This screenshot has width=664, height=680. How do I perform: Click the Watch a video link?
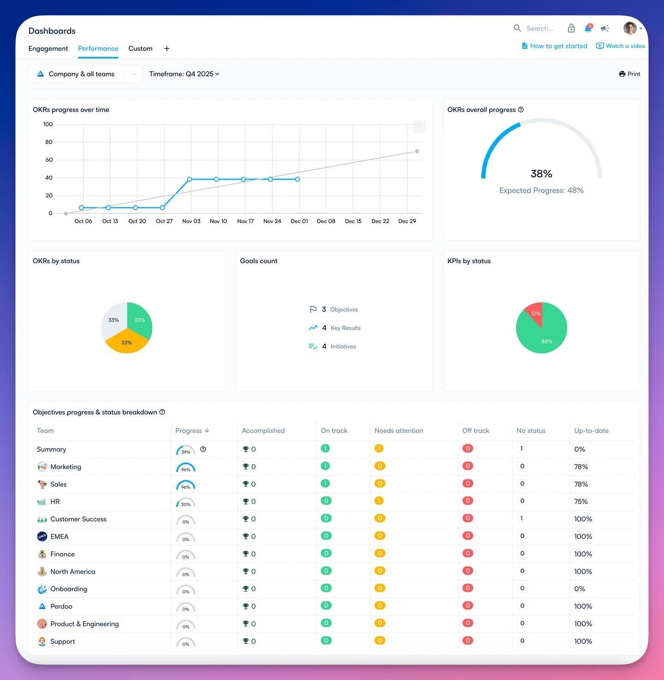tap(621, 46)
